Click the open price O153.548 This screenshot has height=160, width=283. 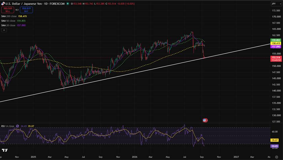pos(76,3)
